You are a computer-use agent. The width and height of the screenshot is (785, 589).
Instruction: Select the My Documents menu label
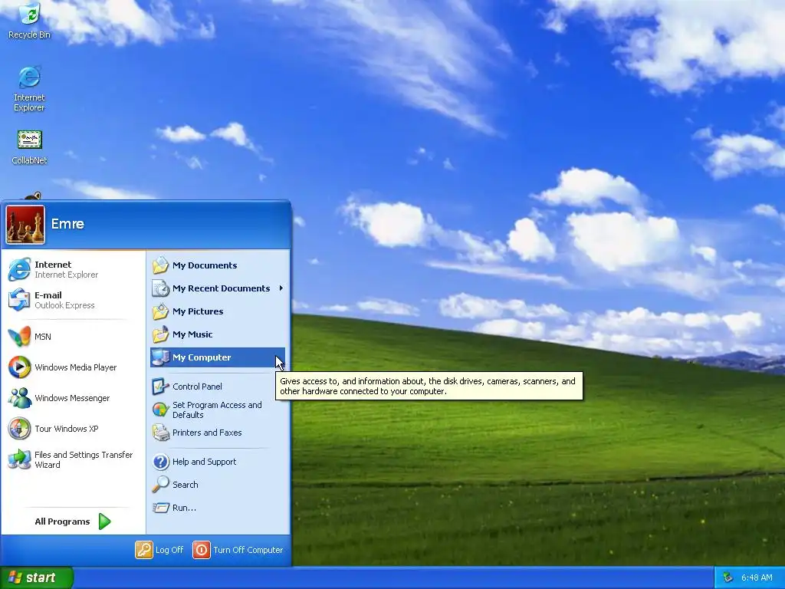(x=205, y=265)
